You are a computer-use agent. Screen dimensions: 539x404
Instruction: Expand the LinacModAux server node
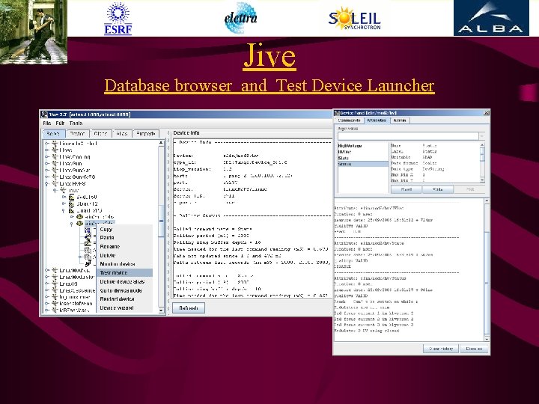[47, 270]
